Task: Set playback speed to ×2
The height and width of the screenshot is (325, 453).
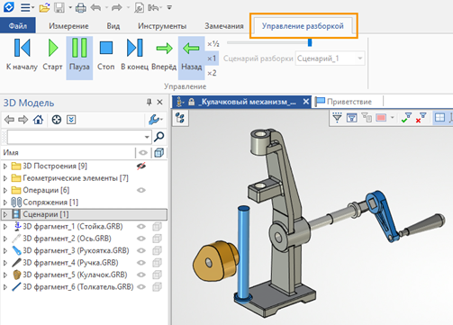Action: tap(212, 73)
